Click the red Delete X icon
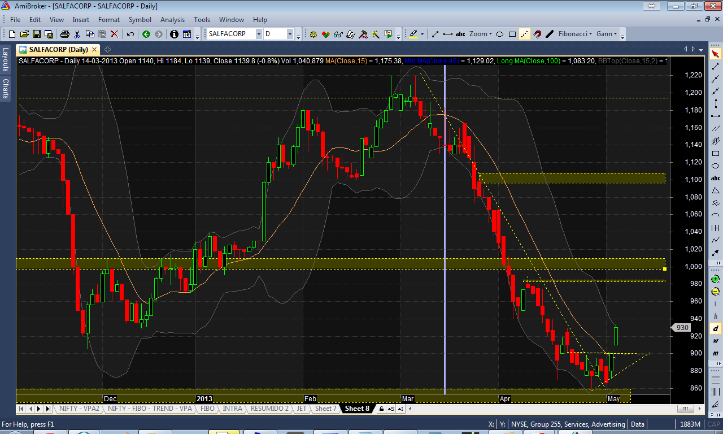Screen dimensions: 723x434 pyautogui.click(x=114, y=34)
